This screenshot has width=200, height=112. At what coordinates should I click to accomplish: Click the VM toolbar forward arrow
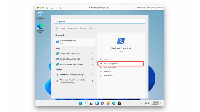point(63,8)
